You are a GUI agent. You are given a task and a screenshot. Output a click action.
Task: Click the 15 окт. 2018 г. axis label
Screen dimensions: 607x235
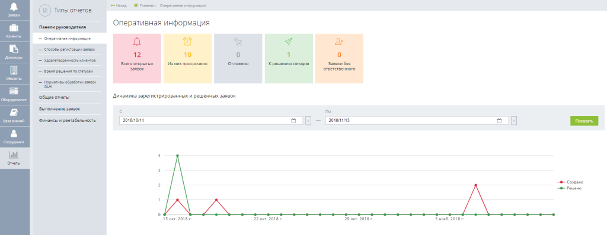[177, 219]
